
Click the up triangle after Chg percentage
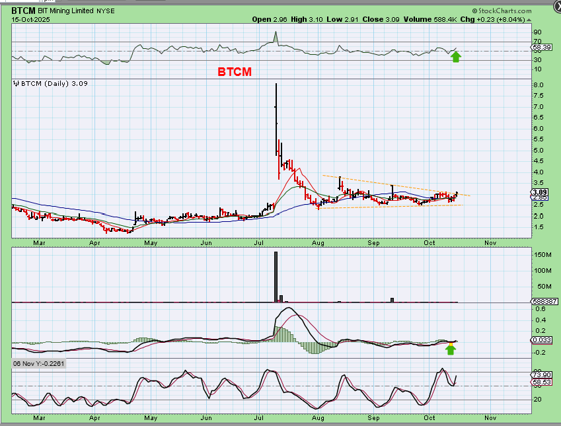click(529, 20)
